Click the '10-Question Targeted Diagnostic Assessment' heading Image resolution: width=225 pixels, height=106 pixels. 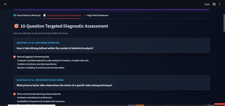pos(64,26)
